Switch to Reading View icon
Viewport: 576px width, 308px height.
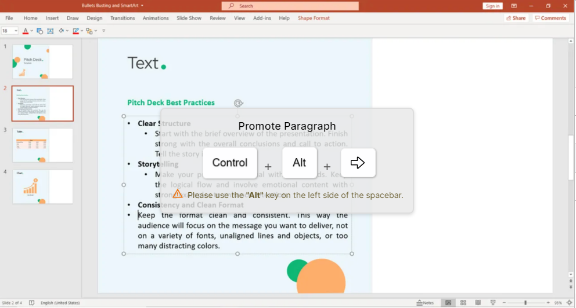[478, 303]
